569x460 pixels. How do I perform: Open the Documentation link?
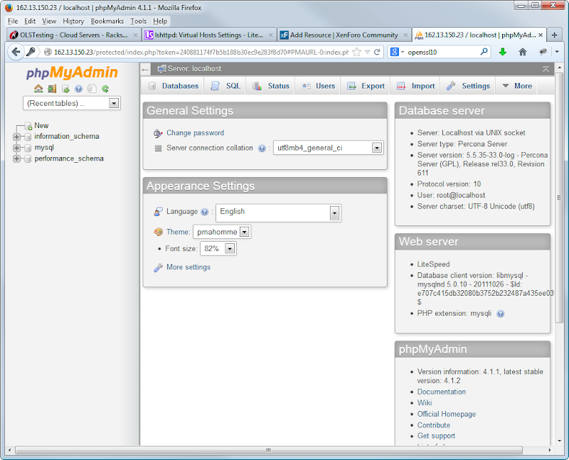pos(441,392)
